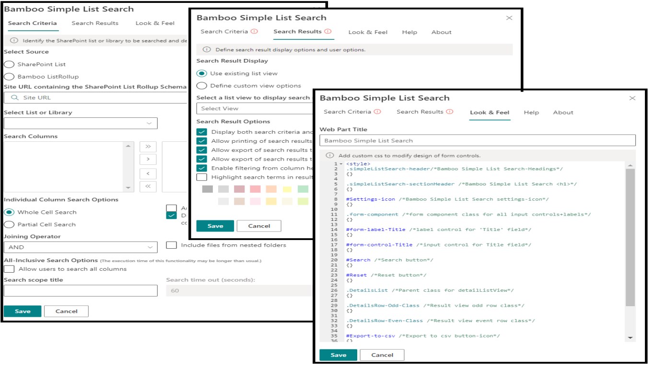Screen dimensions: 655x368
Task: Enable 'Include files from nested folders' checkbox
Action: click(x=171, y=245)
